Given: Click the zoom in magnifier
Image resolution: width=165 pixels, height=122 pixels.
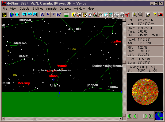Looking at the screenshot, I should click(x=135, y=14).
